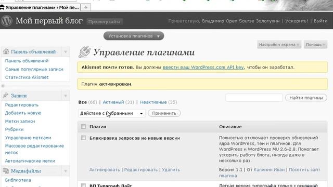Click the Ускорить! link in header
This screenshot has height=187, width=333.
tap(297, 21)
